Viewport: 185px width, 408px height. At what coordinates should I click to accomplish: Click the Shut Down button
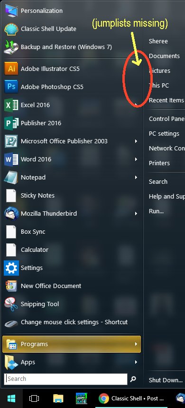point(166,380)
